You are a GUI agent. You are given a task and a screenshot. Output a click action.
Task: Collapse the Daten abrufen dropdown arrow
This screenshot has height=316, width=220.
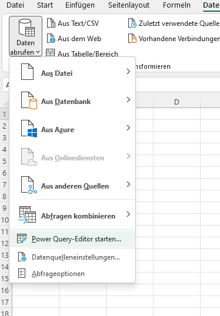point(38,52)
